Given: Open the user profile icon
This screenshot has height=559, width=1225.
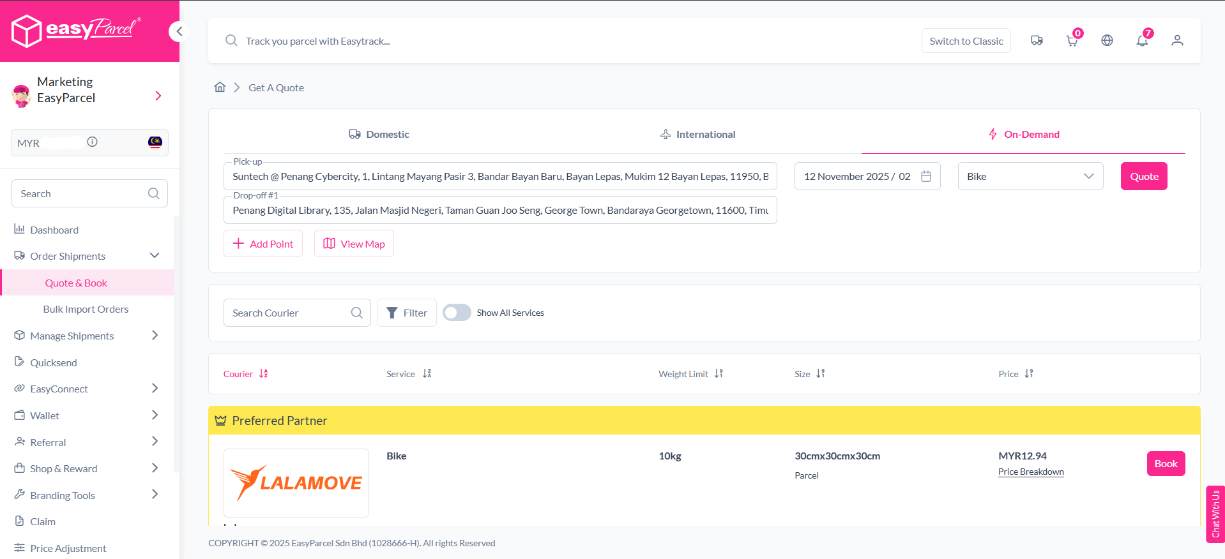Looking at the screenshot, I should click(x=1177, y=41).
